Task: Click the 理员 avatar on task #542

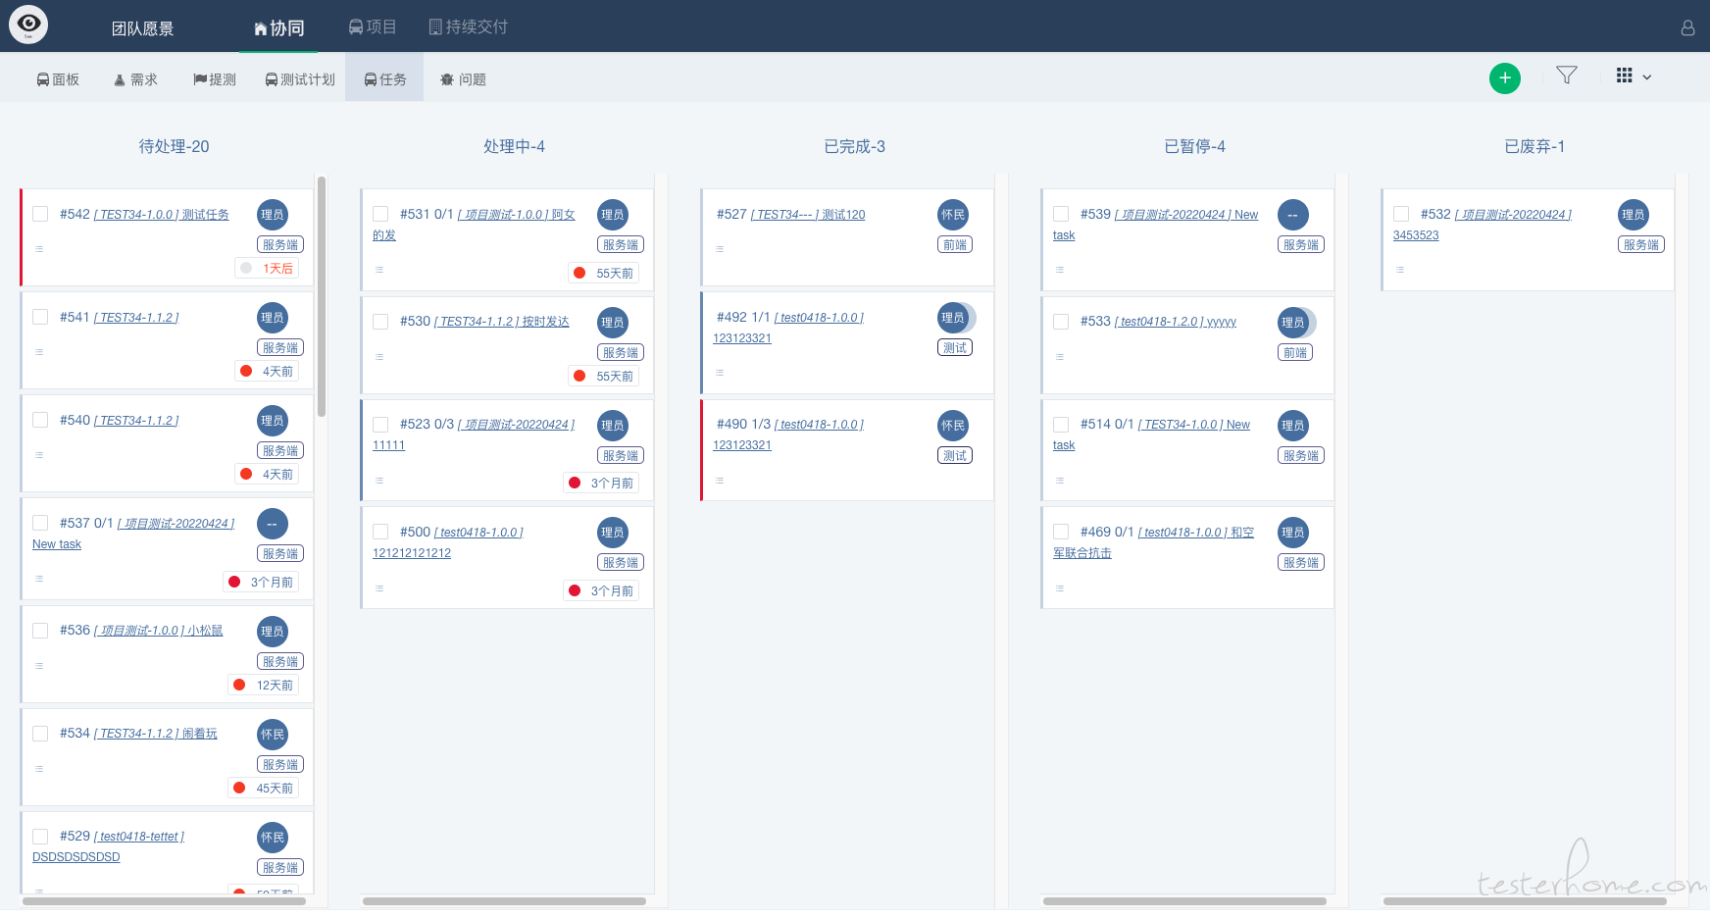Action: 273,215
